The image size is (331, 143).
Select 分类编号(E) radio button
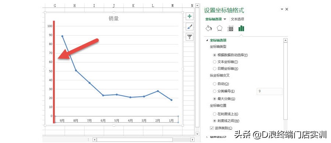(x=214, y=91)
